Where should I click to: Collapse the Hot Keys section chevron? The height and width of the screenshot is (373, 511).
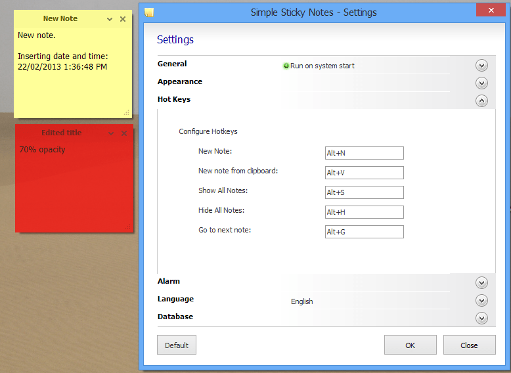[x=481, y=100]
